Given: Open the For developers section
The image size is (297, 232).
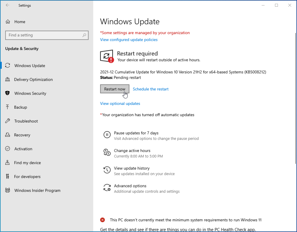Looking at the screenshot, I should (x=8, y=177).
